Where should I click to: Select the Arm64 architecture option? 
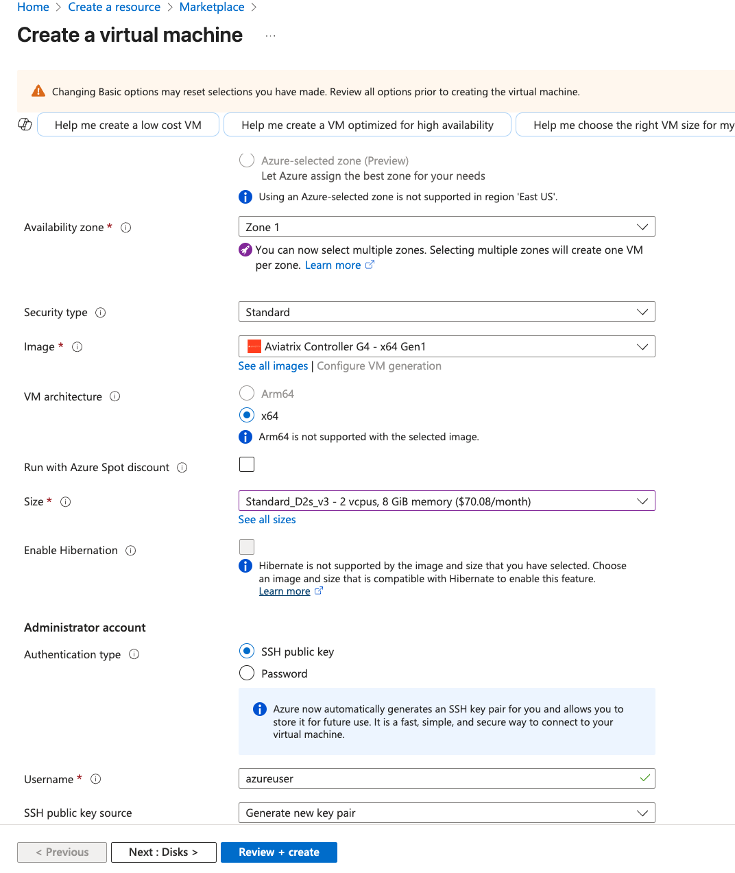point(246,393)
